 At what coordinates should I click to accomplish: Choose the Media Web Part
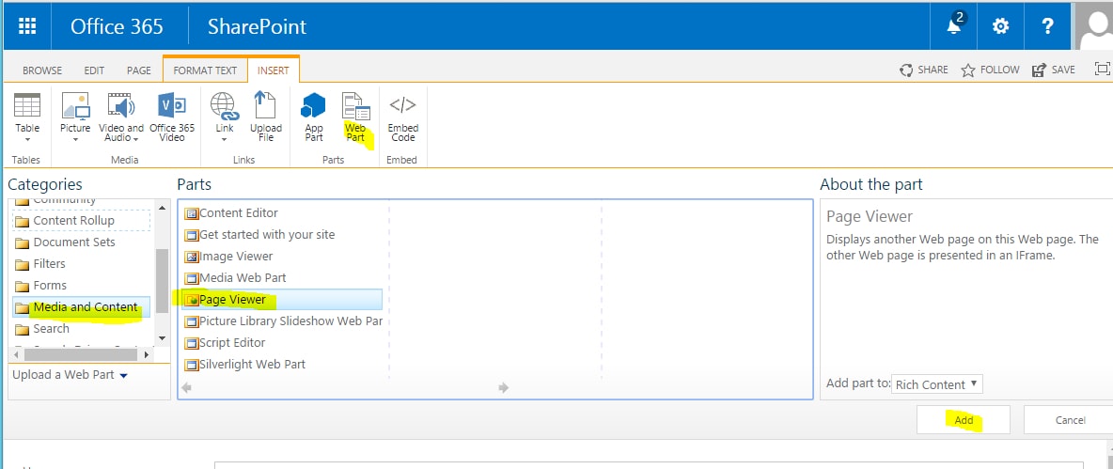(x=236, y=277)
